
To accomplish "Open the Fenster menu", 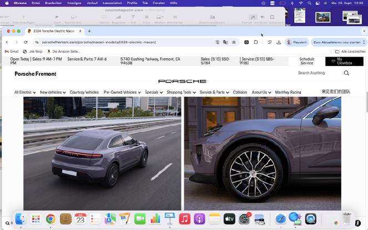I will [x=159, y=3].
